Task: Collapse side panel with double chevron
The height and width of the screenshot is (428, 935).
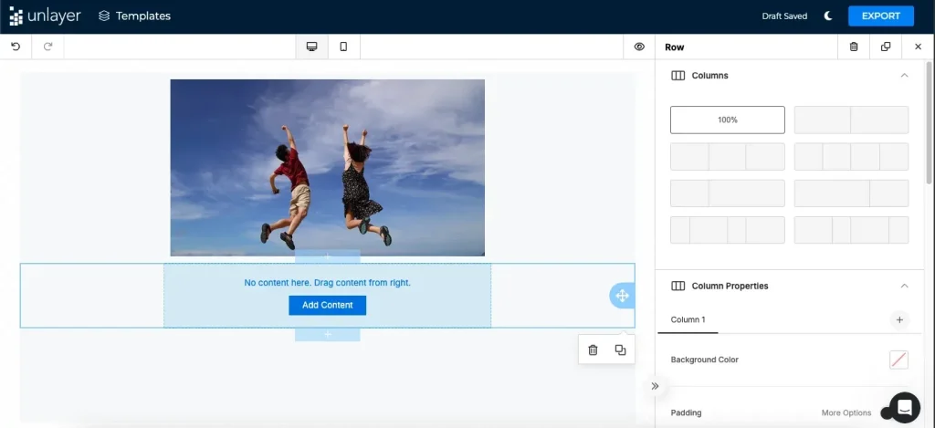Action: tap(655, 386)
